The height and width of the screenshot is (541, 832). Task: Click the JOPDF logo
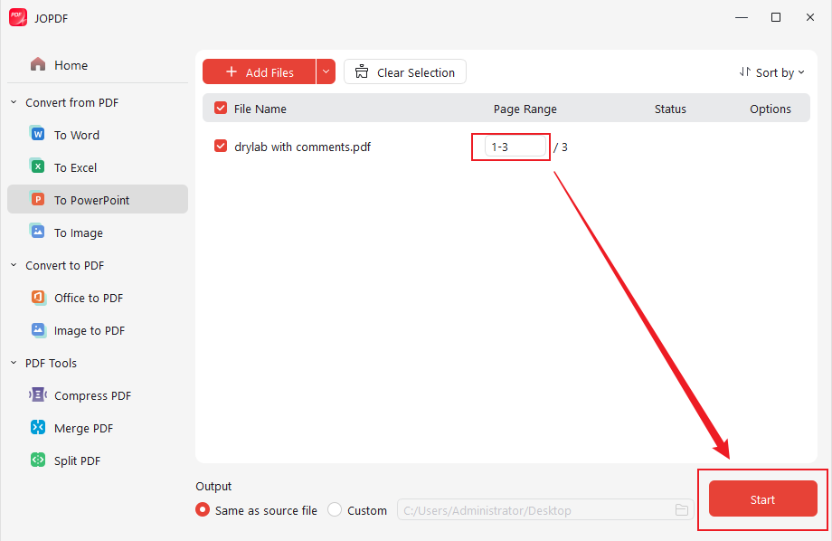click(x=17, y=17)
